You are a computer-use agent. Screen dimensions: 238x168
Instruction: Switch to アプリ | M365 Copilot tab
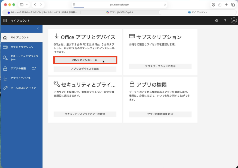[120, 12]
